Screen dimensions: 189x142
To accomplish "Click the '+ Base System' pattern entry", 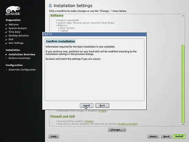I will (x=66, y=28).
